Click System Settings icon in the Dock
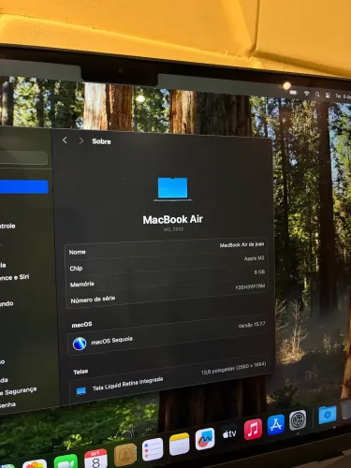The height and width of the screenshot is (468, 351). coord(298,420)
